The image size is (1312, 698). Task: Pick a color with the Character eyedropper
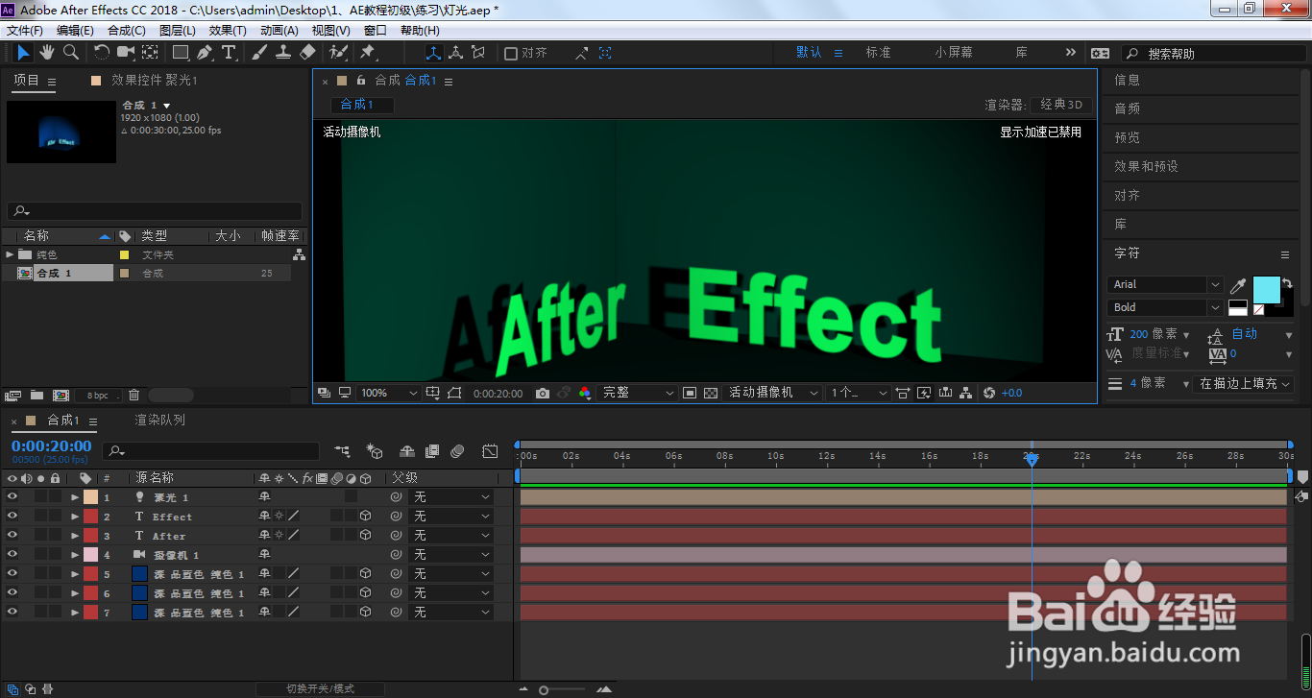pyautogui.click(x=1238, y=286)
